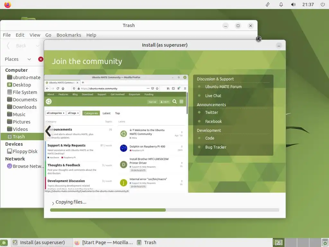The image size is (329, 247).
Task: Expand the Copying files details arrow
Action: pos(53,203)
